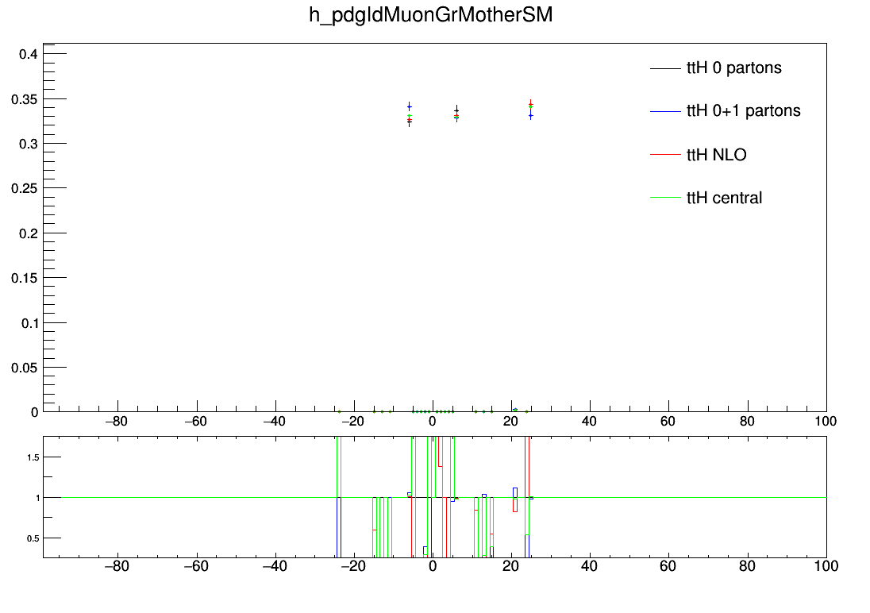Select the 'ttH central' legend label

[x=724, y=198]
